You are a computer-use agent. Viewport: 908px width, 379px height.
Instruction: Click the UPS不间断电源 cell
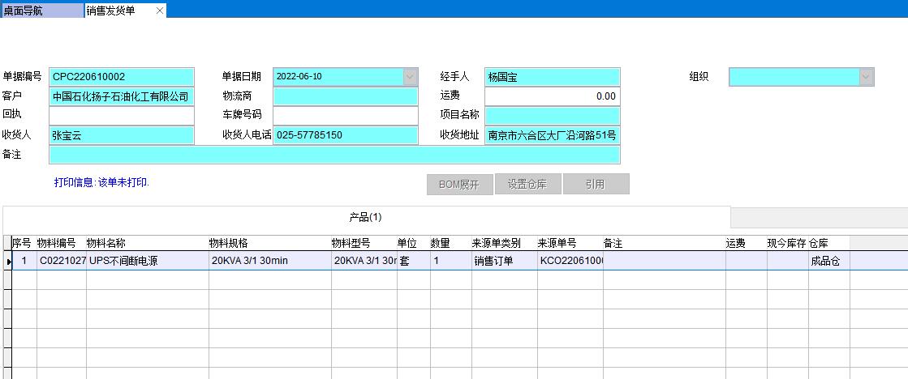(146, 261)
